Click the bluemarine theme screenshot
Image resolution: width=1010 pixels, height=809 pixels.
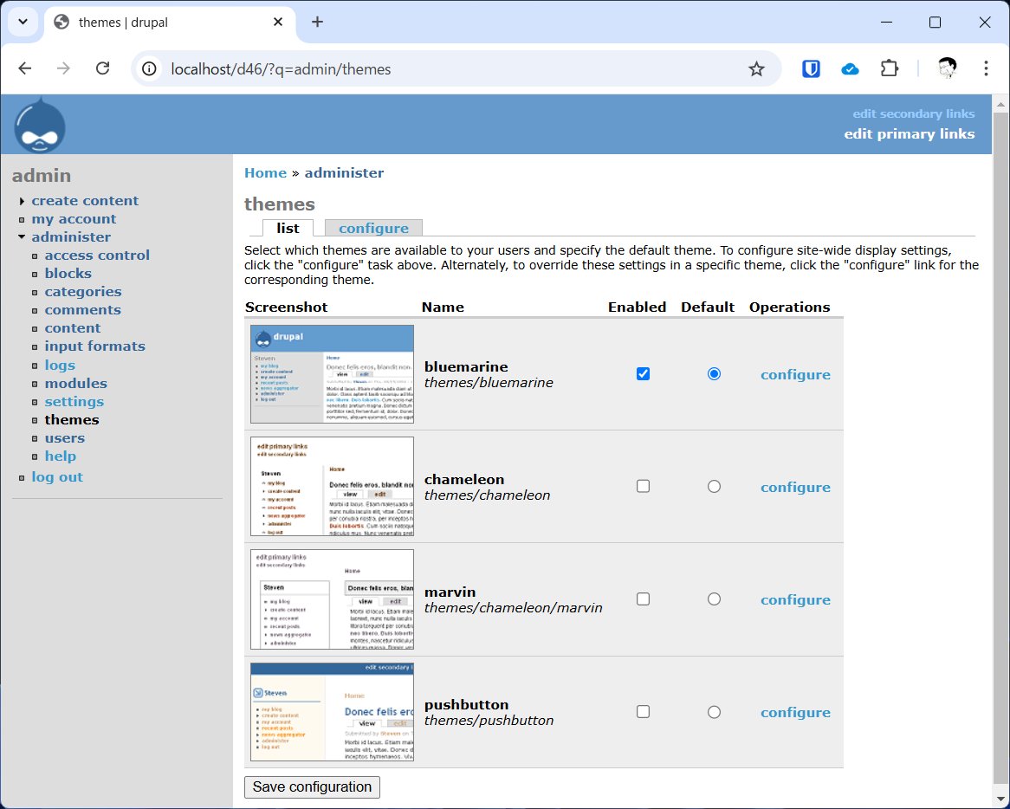coord(332,373)
